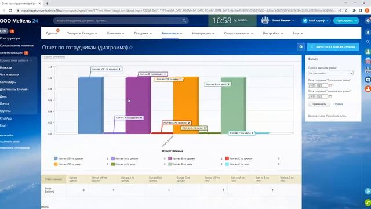Screen dimensions: 371x209
Task: Click the blue VIP по срокам chart bar
Action: 90,105
